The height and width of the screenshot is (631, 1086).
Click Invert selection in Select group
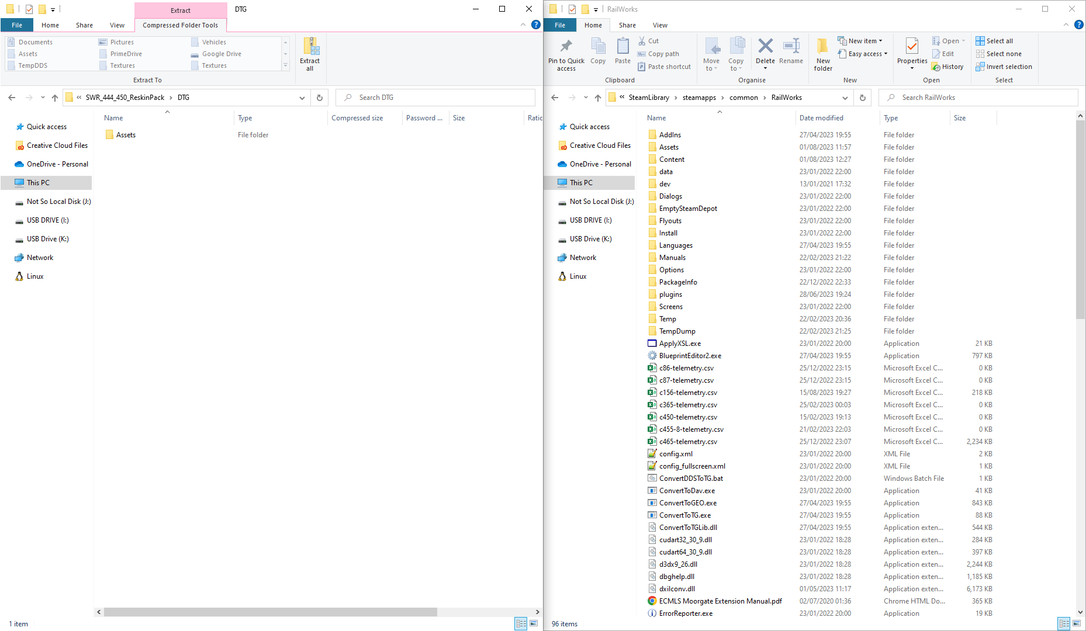(1004, 67)
